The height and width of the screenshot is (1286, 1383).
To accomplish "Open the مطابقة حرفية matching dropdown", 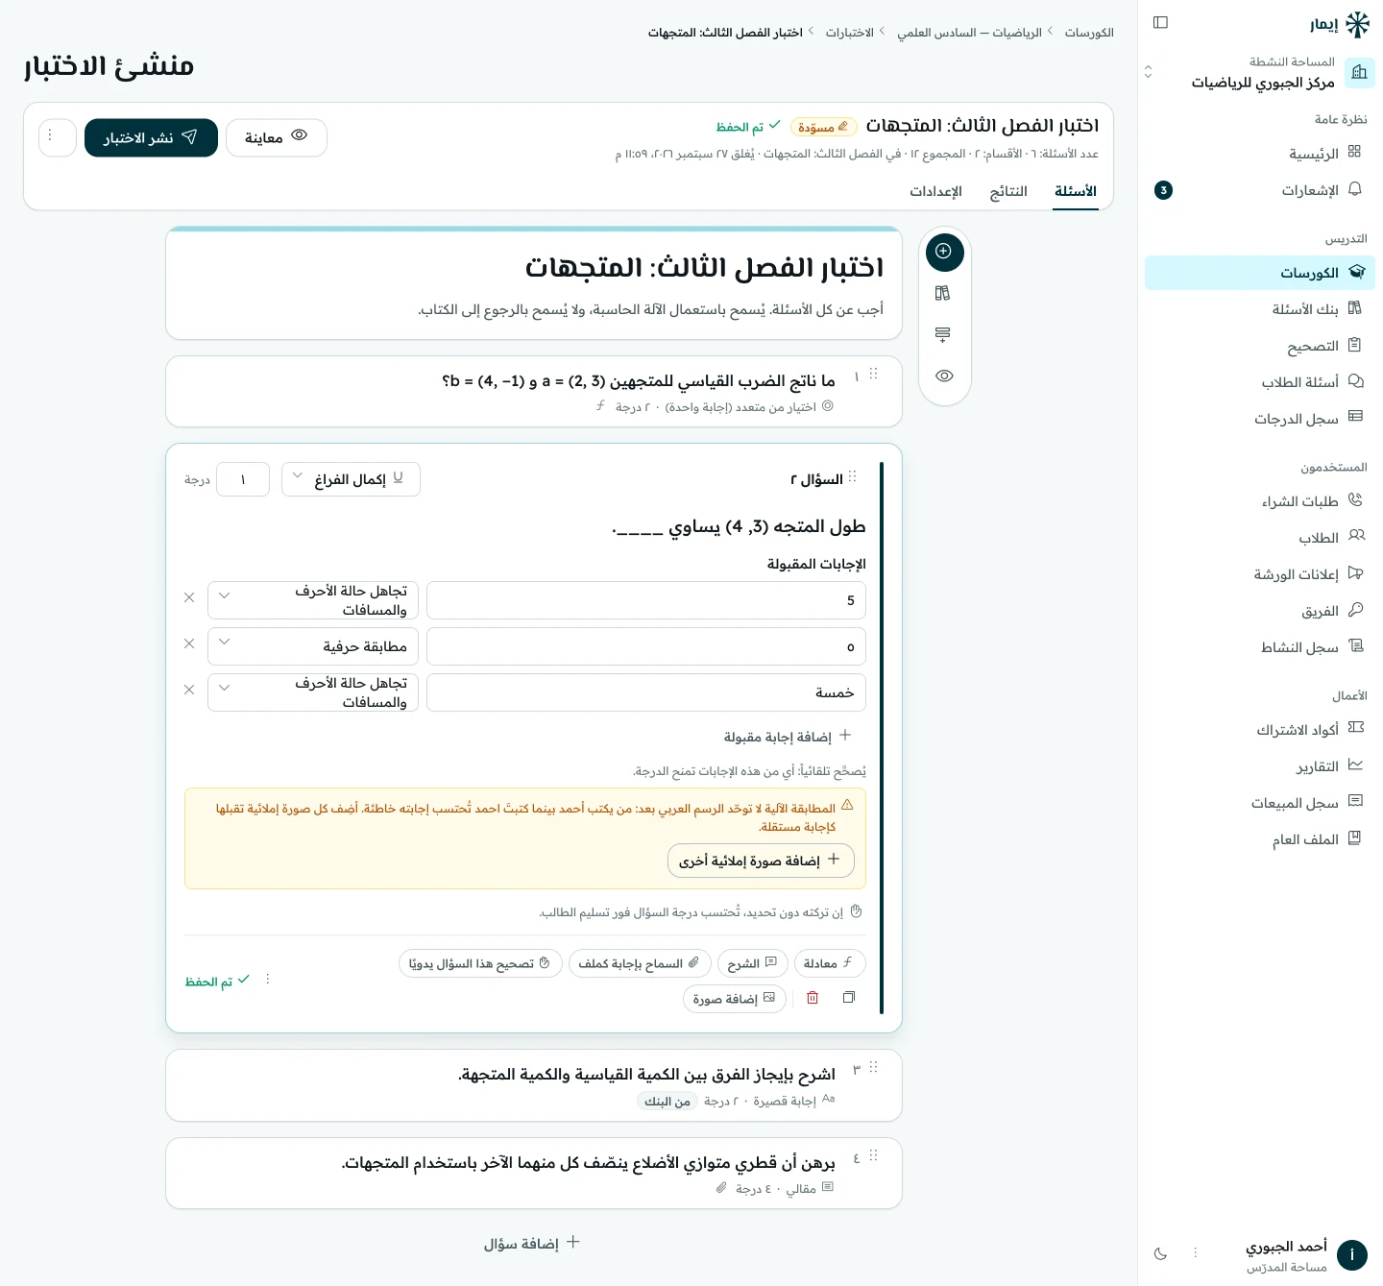I will point(313,646).
